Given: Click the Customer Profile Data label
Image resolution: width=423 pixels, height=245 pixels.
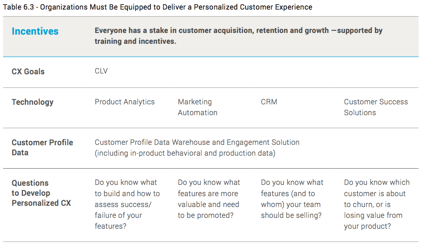Looking at the screenshot, I should (x=42, y=147).
